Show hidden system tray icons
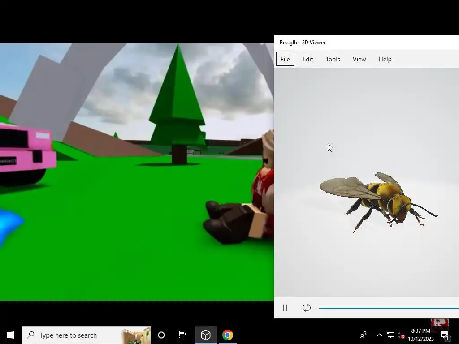 click(379, 335)
